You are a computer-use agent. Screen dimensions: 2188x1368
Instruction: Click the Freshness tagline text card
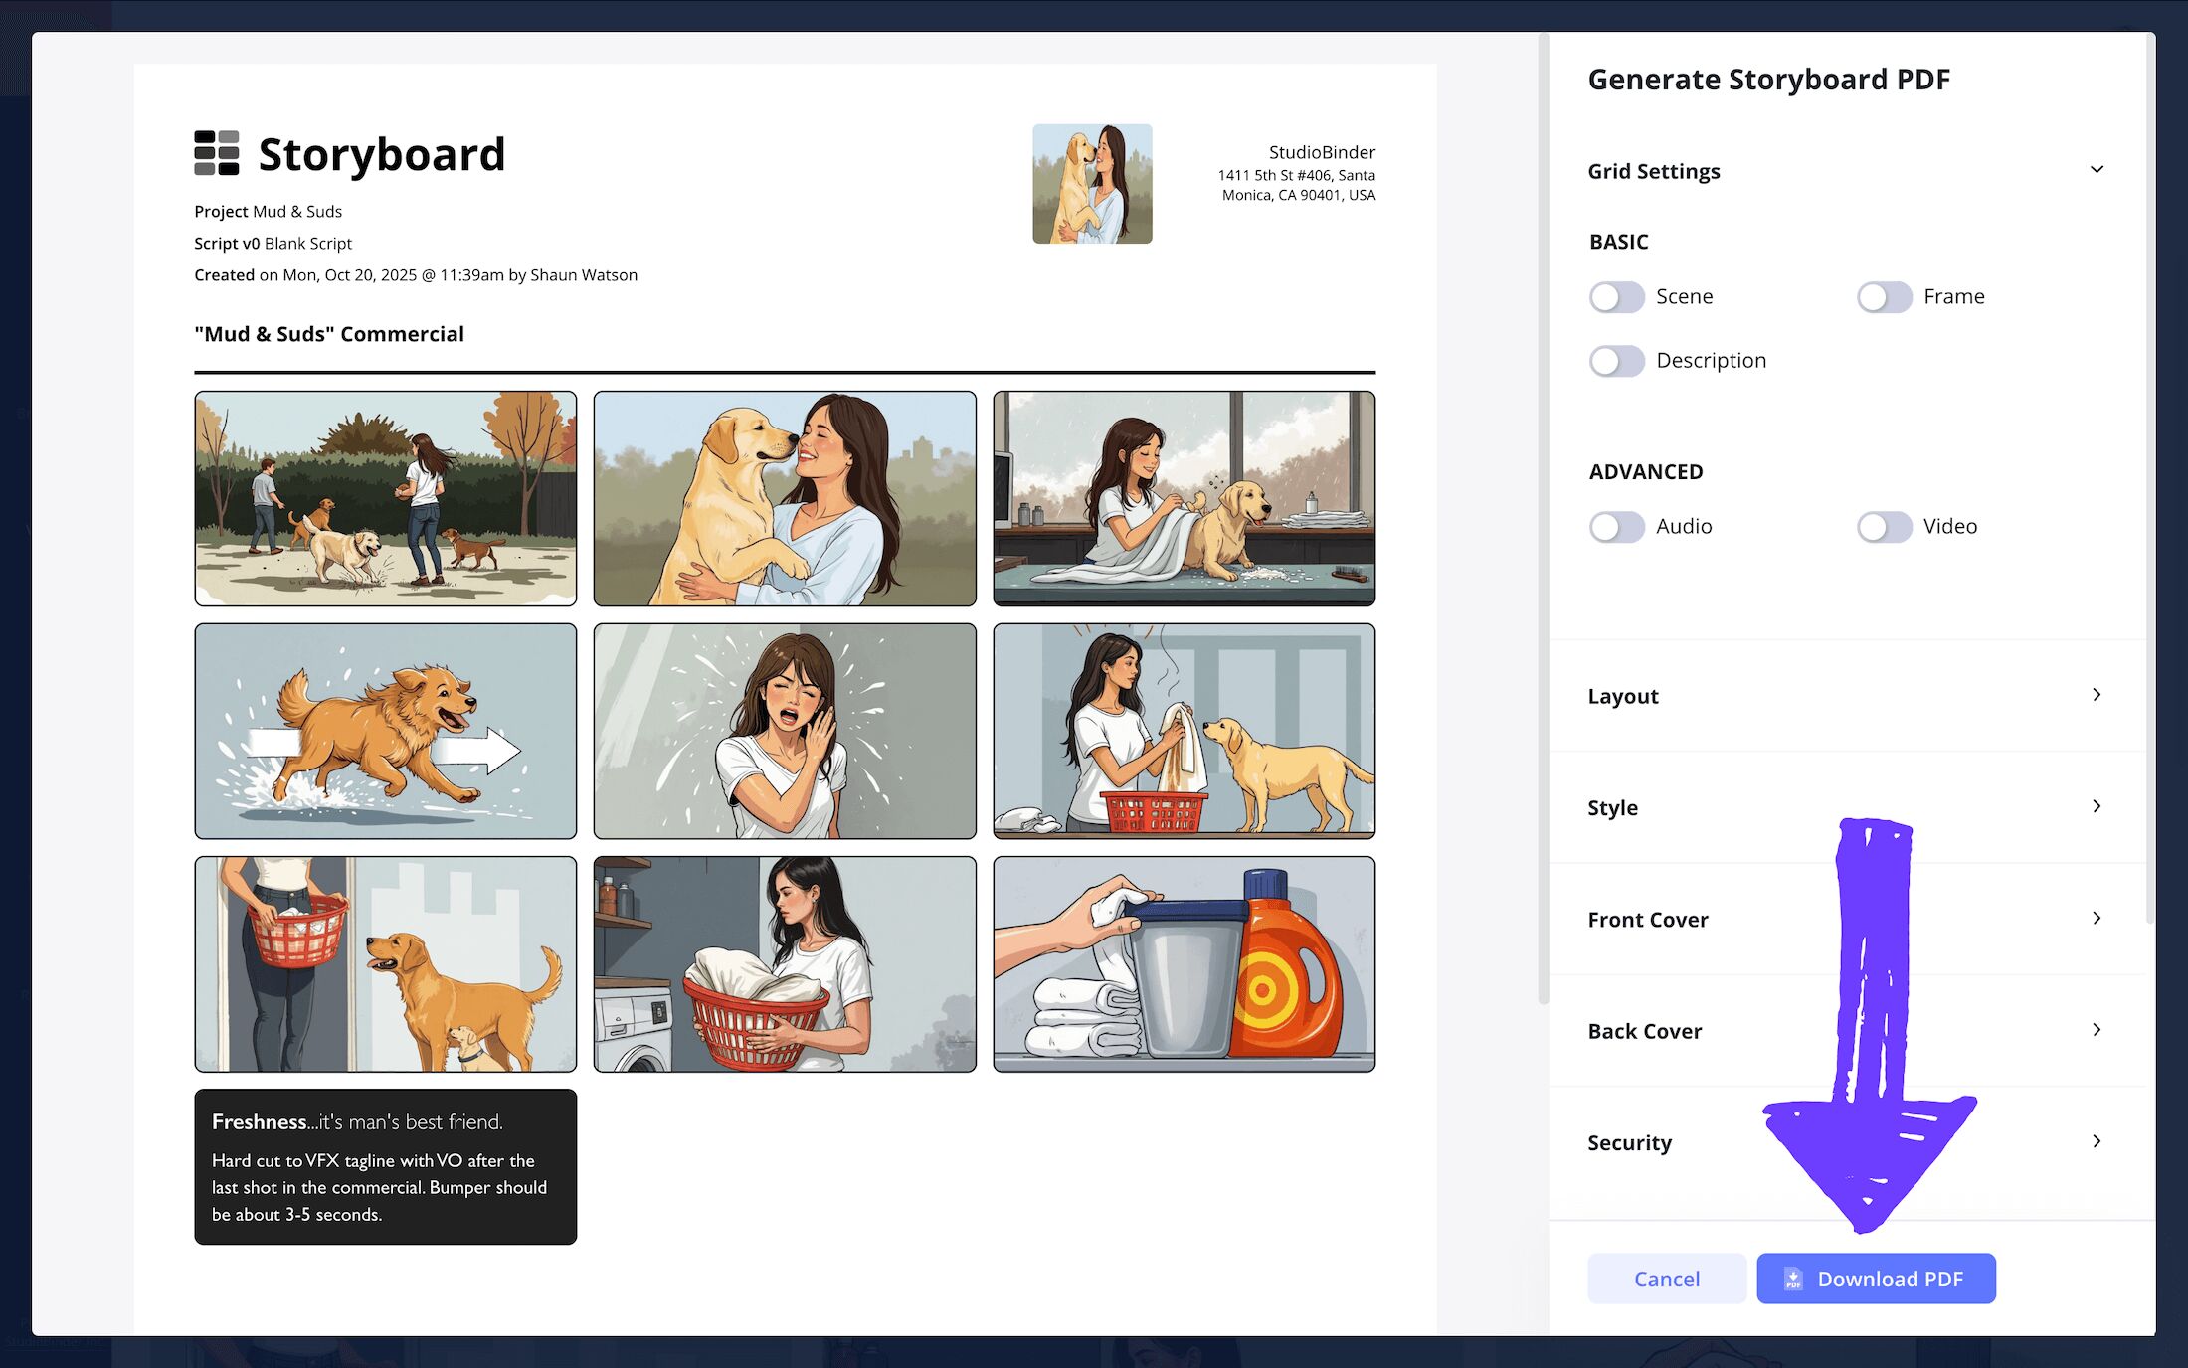coord(386,1166)
